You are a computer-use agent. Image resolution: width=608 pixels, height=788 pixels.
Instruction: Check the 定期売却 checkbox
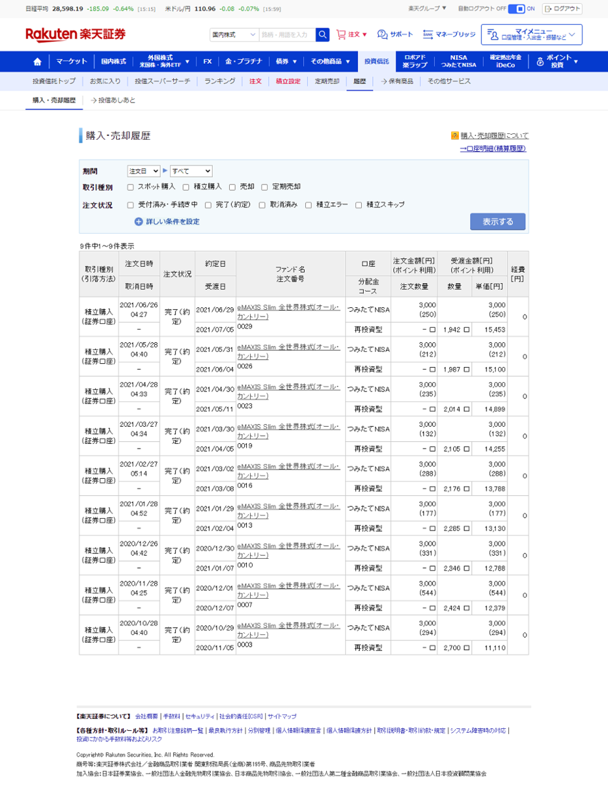(265, 187)
